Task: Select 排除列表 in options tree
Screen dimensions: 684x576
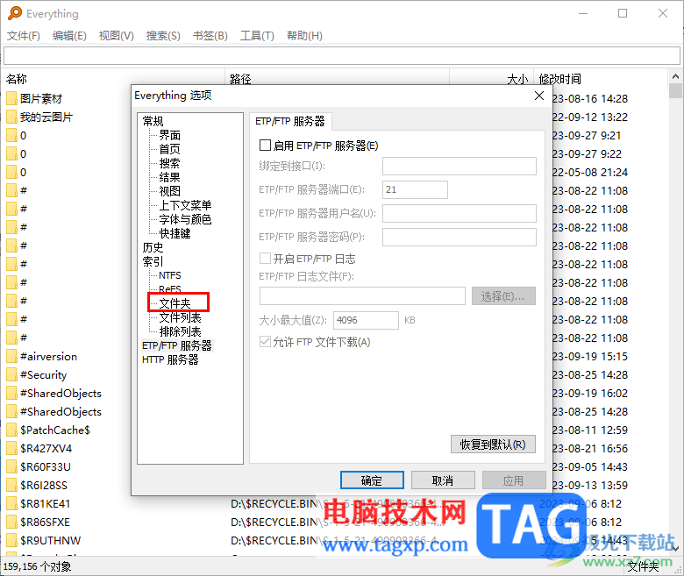Action: 180,331
